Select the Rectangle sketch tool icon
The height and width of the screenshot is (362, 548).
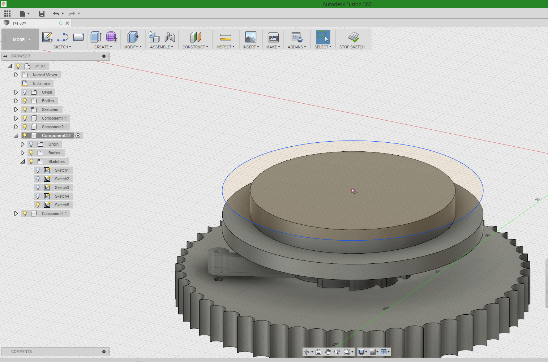coord(78,37)
